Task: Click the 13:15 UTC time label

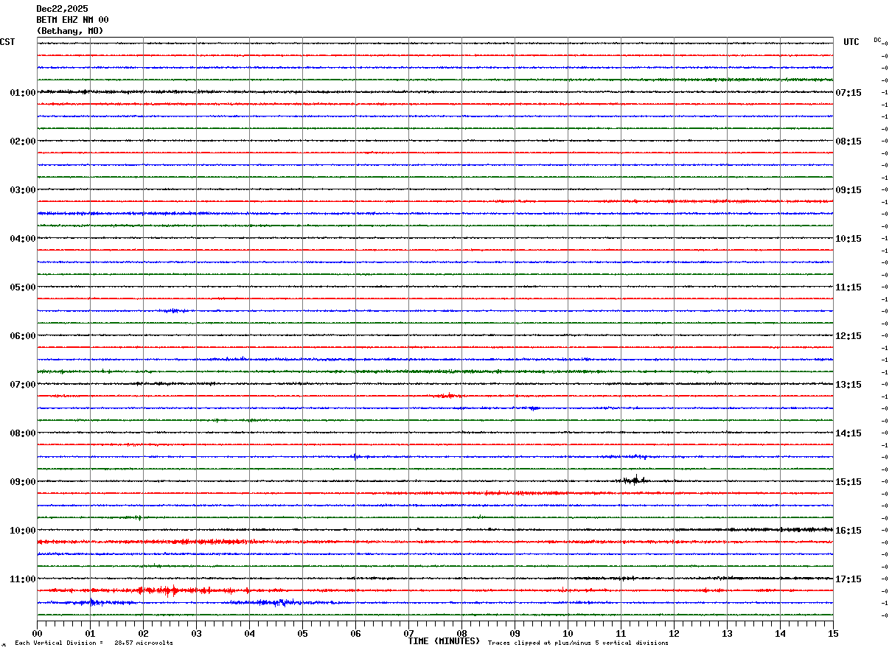Action: click(x=848, y=385)
